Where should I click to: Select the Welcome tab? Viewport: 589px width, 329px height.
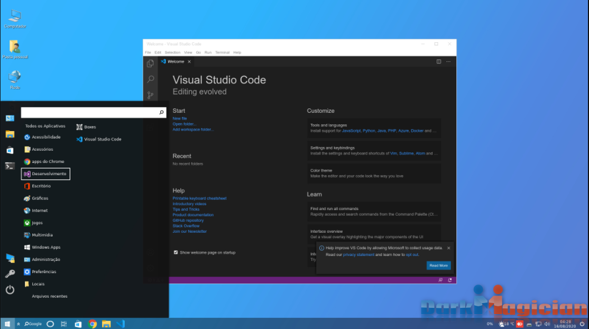pyautogui.click(x=176, y=62)
